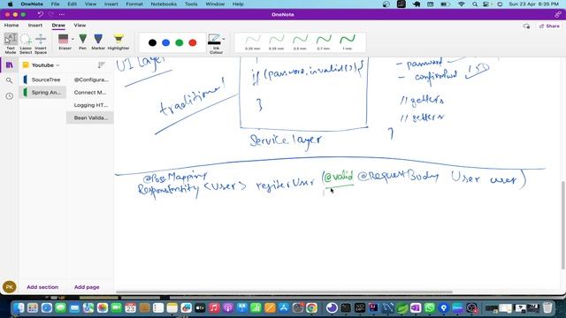Open Trash in the Dock
Screen dimensions: 566x318
pos(547,307)
